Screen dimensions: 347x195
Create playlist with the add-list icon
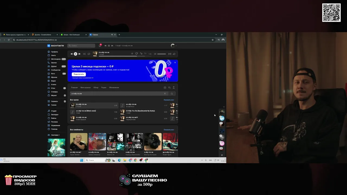[169, 87]
